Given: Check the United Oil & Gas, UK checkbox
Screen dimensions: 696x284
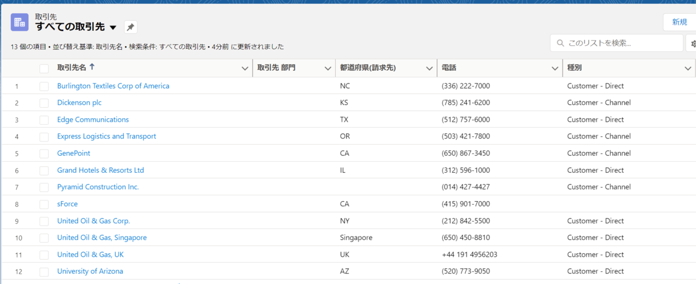Looking at the screenshot, I should tap(44, 254).
